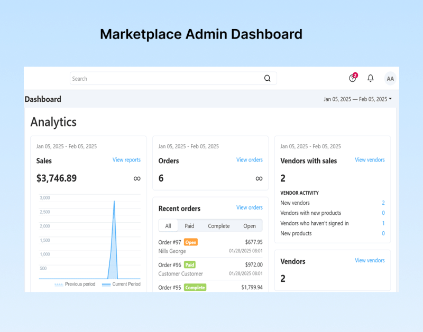This screenshot has height=332, width=423.
Task: Switch to the Paid orders tab
Action: click(189, 226)
